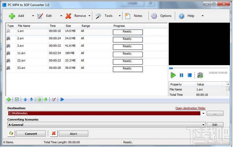Expand the Edit dropdown arrow
This screenshot has width=233, height=147.
[x=61, y=16]
